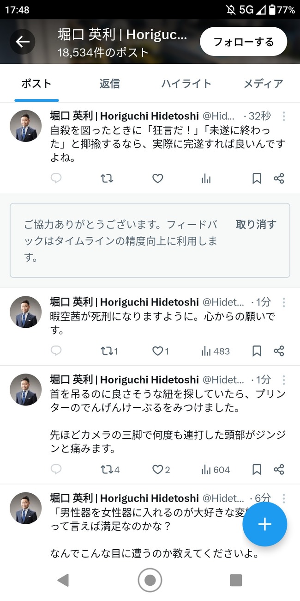Reply to the 32-second-old post
Viewport: 300px width, 601px height.
click(56, 178)
